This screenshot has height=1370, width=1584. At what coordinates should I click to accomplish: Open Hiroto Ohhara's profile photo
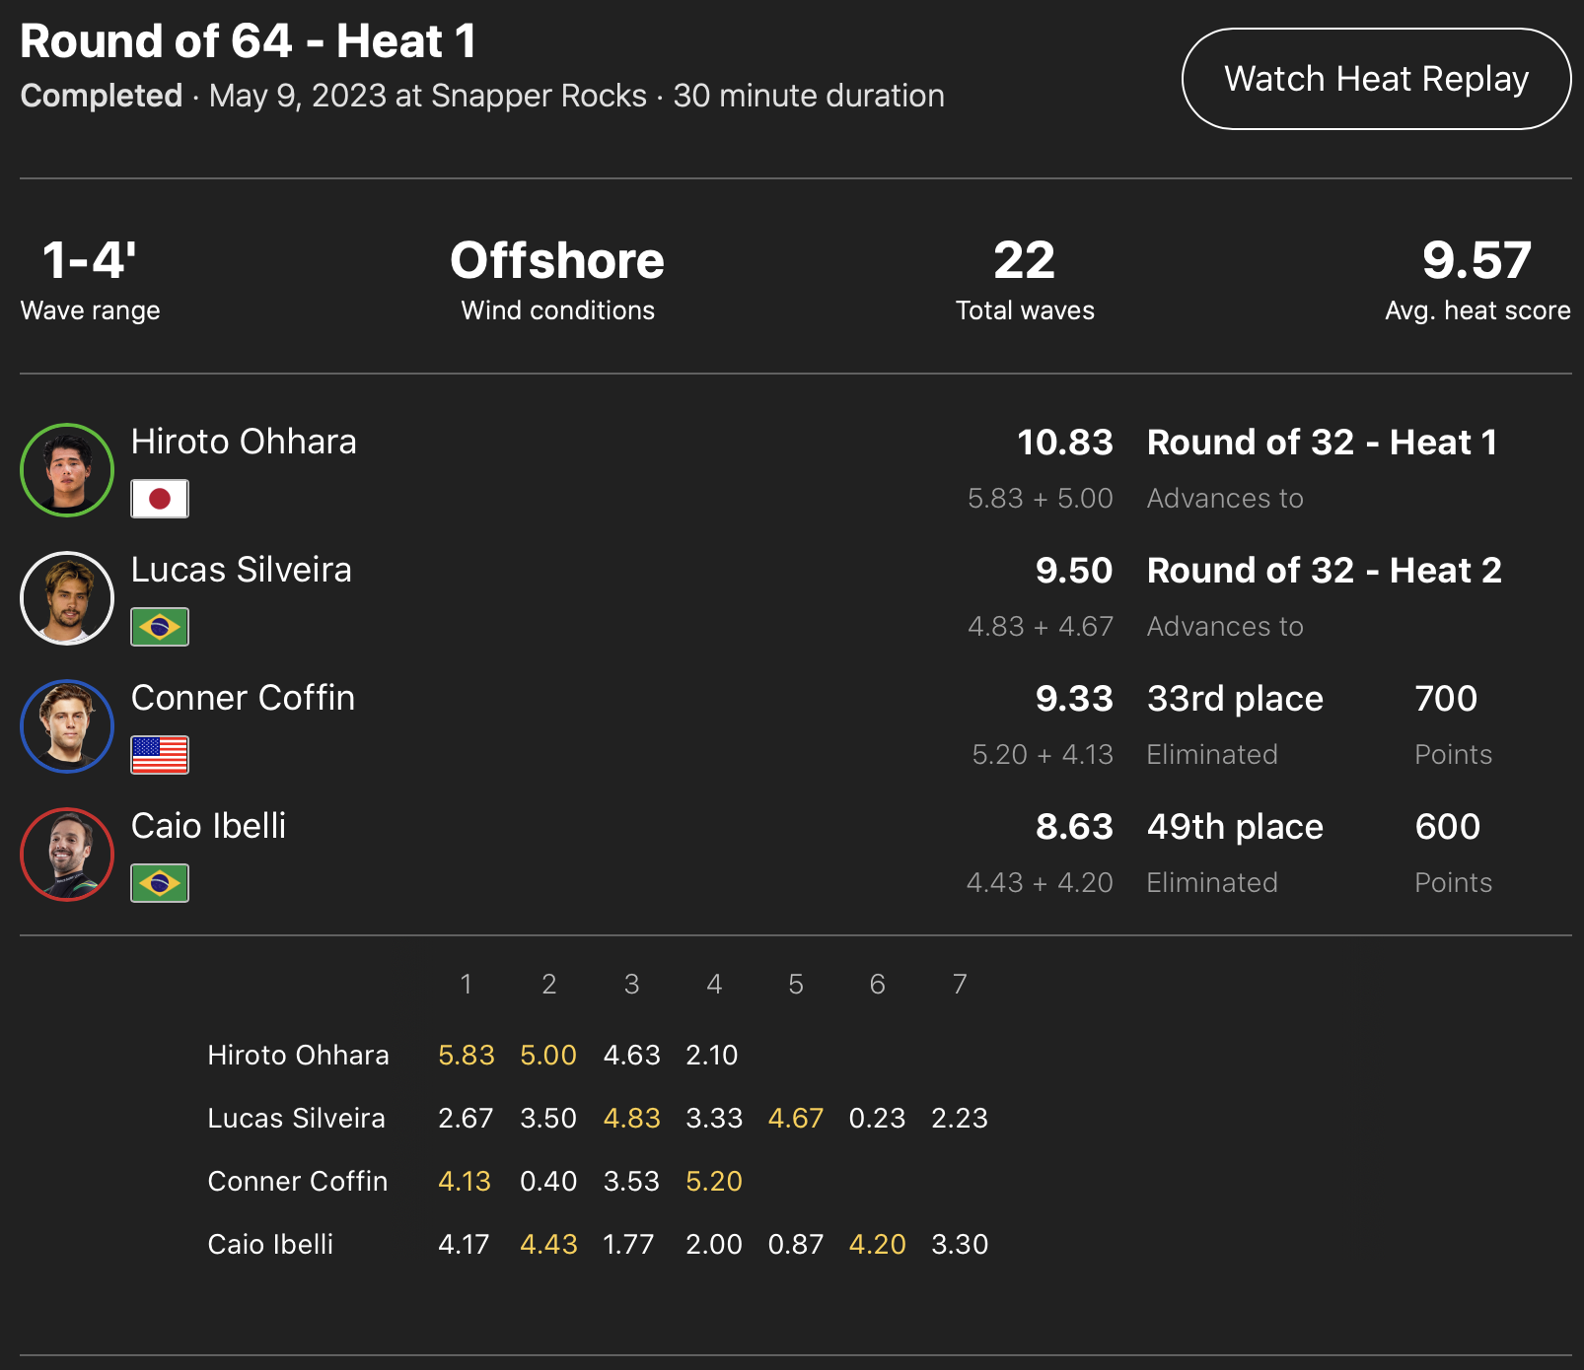click(67, 470)
